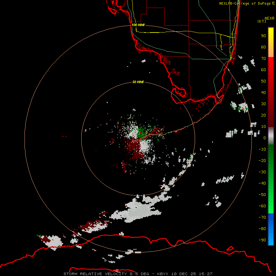
Task: Click the 0.5 DEG elevation text
Action: tap(139, 274)
